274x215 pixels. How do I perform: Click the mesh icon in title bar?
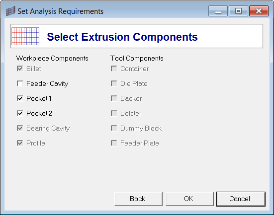point(10,11)
